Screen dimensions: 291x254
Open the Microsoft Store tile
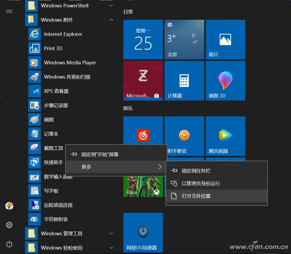tap(143, 81)
